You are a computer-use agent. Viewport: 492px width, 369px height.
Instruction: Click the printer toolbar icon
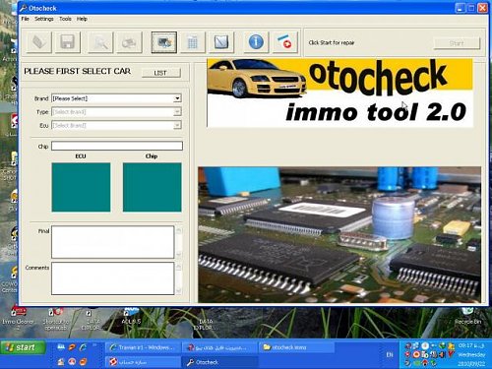point(129,42)
